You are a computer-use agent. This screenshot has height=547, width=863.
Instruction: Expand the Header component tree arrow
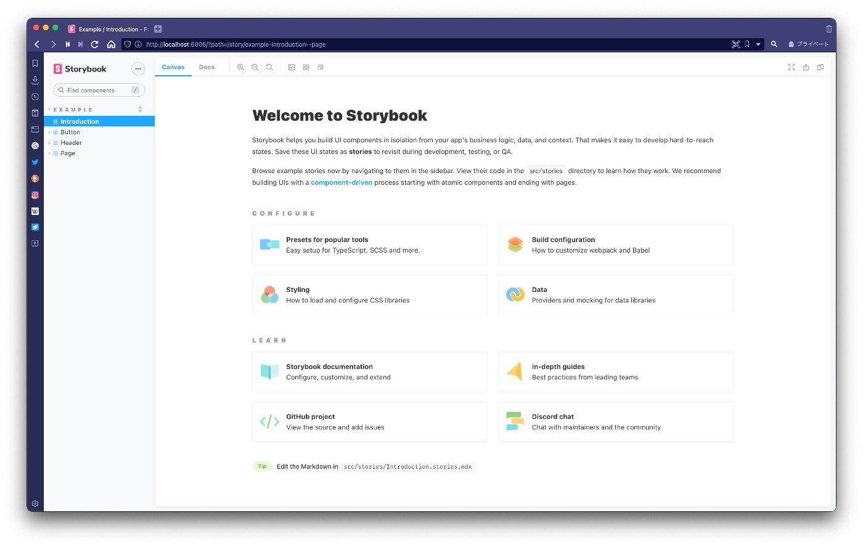(x=49, y=143)
